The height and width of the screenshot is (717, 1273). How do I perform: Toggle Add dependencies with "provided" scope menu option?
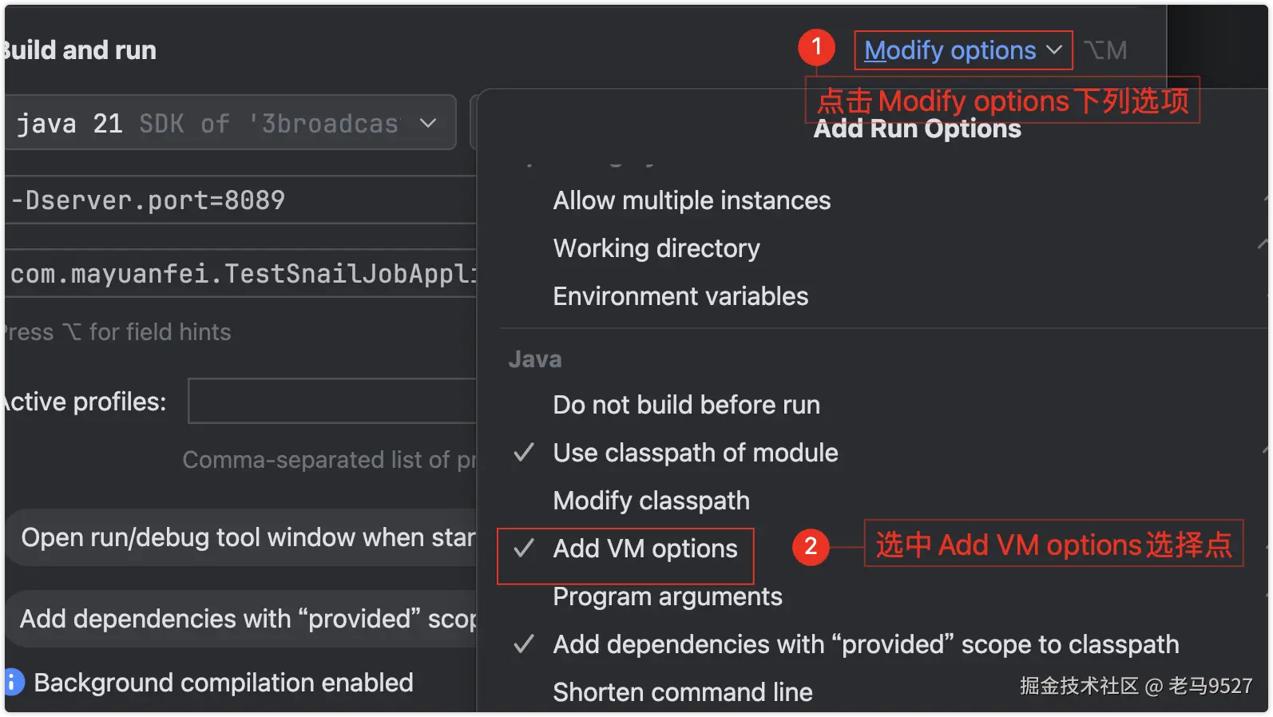click(x=866, y=644)
